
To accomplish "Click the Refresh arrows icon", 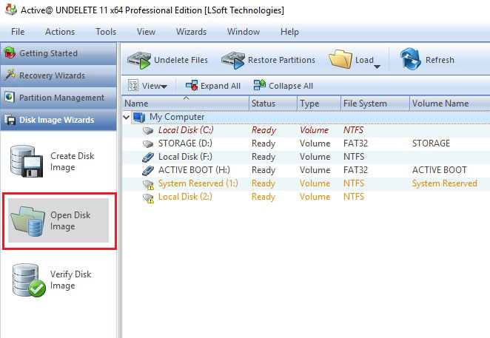I will coord(411,59).
